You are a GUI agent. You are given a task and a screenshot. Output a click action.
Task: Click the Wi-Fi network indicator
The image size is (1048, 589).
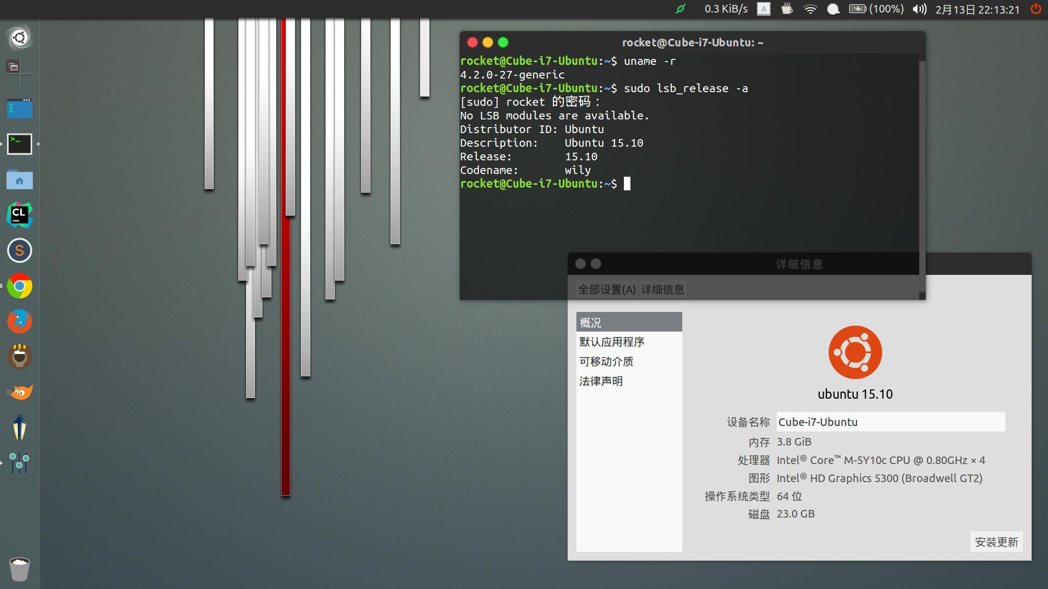811,9
